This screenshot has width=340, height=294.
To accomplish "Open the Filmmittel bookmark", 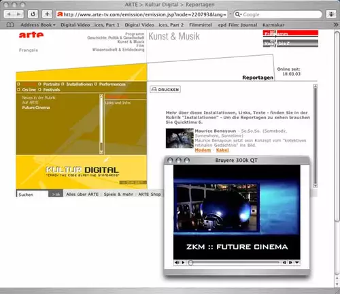I will point(201,24).
